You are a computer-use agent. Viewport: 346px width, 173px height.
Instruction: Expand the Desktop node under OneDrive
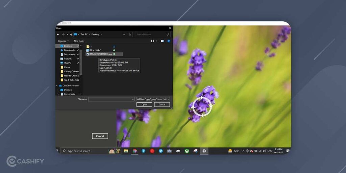(x=58, y=90)
